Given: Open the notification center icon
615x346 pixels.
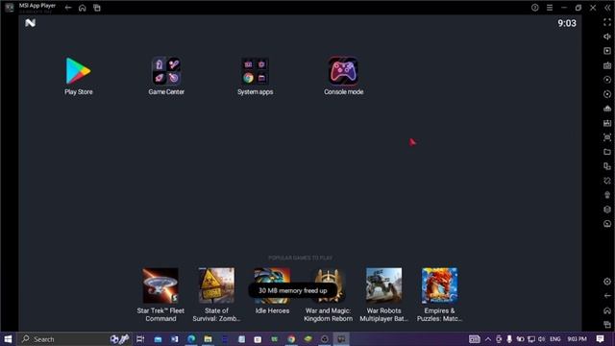Looking at the screenshot, I should [600, 339].
